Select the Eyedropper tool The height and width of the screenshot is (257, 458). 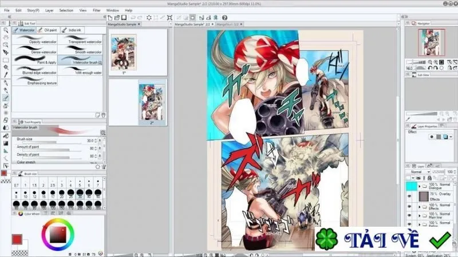tap(6, 75)
